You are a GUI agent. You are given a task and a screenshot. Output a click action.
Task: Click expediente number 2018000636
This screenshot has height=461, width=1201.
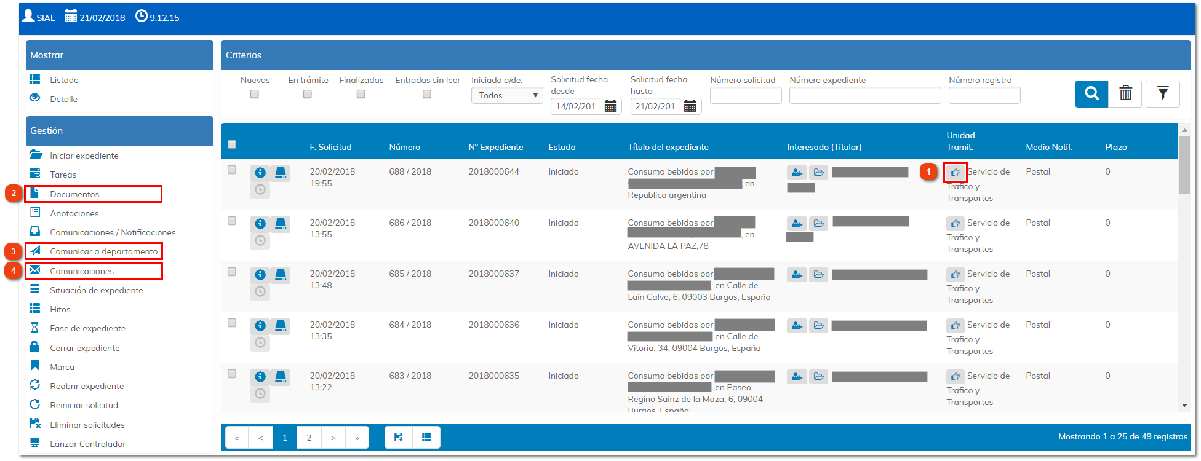[x=493, y=325]
